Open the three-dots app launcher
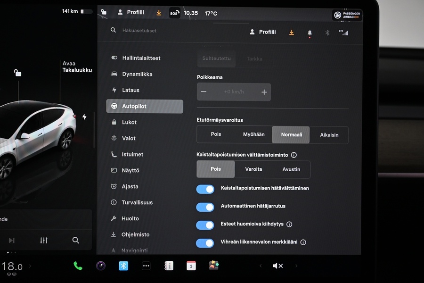The width and height of the screenshot is (424, 283). [146, 266]
